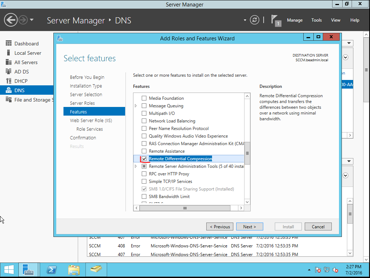Open Server Manager taskbar icon
This screenshot has height=278, width=370.
pyautogui.click(x=28, y=269)
